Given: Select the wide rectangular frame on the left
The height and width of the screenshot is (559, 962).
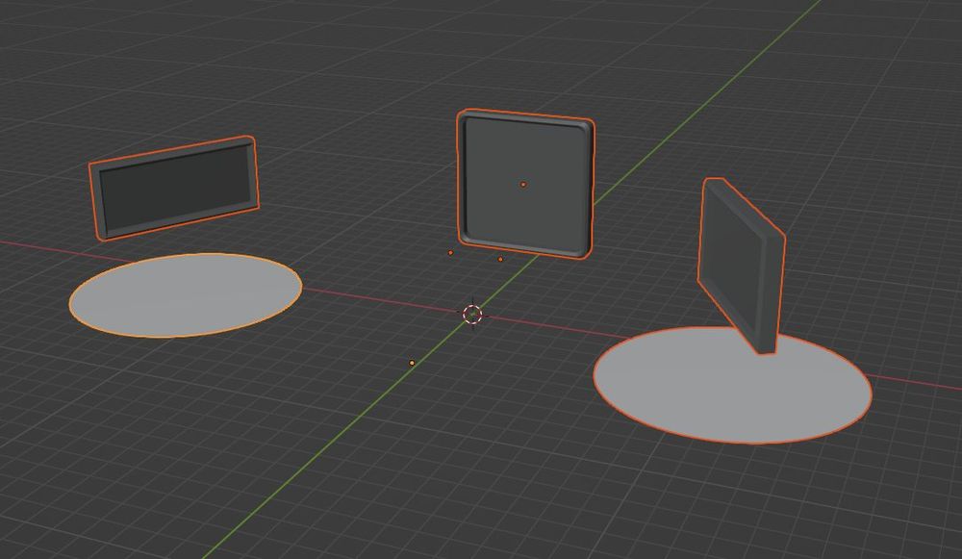Looking at the screenshot, I should point(174,188).
